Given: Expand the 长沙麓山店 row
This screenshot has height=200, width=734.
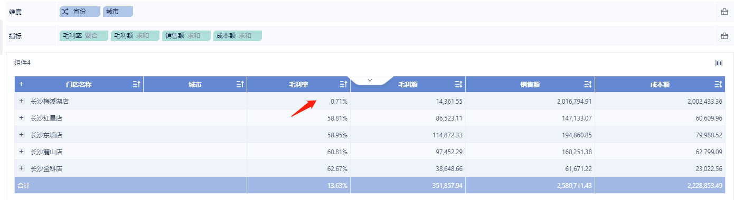Looking at the screenshot, I should pos(21,152).
